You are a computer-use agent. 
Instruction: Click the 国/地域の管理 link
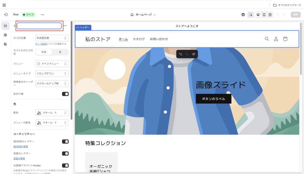click(x=21, y=147)
